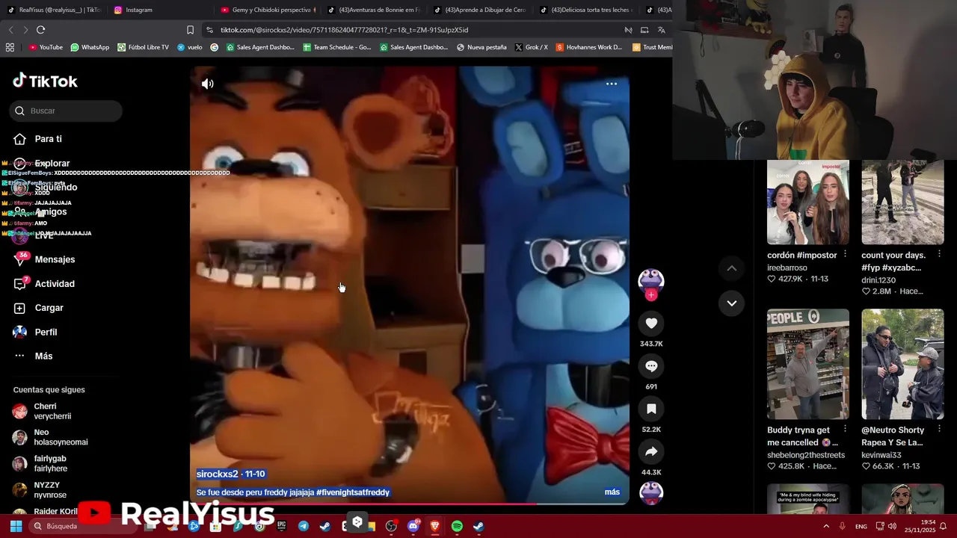The height and width of the screenshot is (538, 957).
Task: Go to the previous video arrow
Action: 732,268
